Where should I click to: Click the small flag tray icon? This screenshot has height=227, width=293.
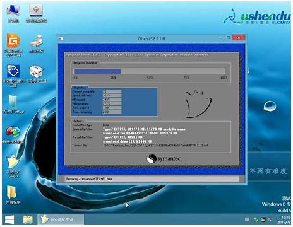coord(270,219)
